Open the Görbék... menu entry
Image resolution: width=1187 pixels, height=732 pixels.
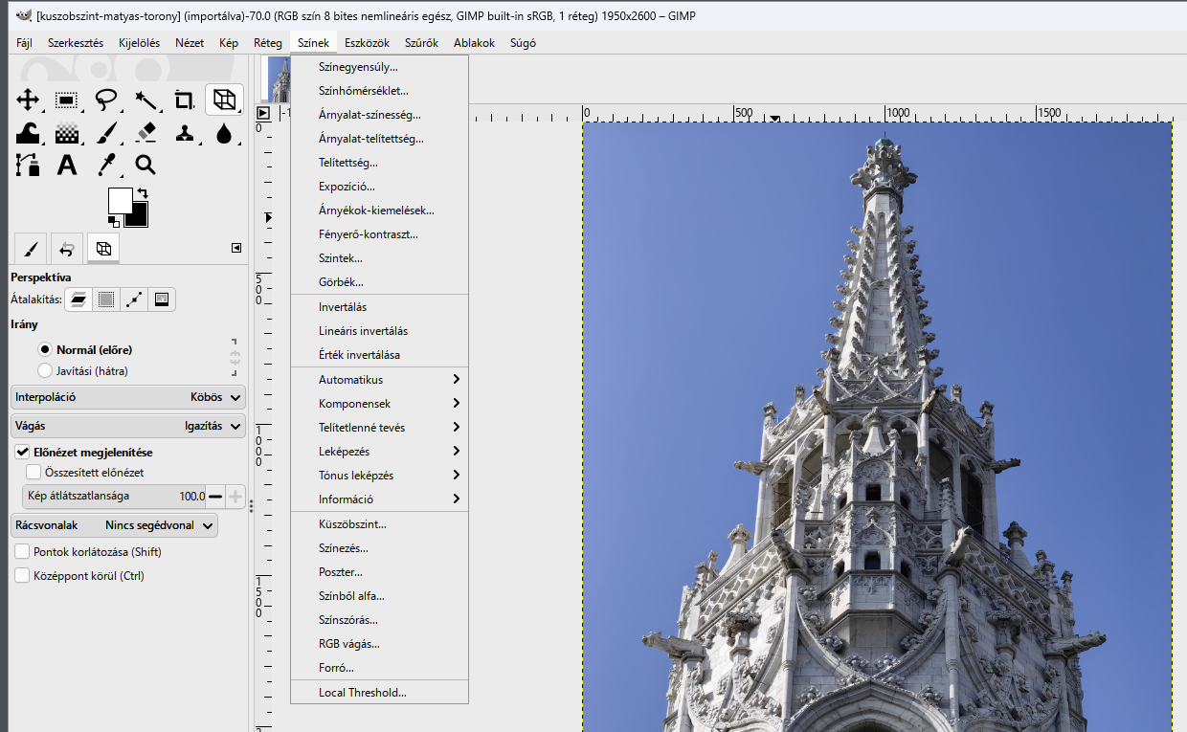point(380,282)
